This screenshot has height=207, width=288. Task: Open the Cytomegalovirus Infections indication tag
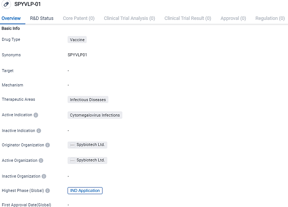click(x=95, y=115)
